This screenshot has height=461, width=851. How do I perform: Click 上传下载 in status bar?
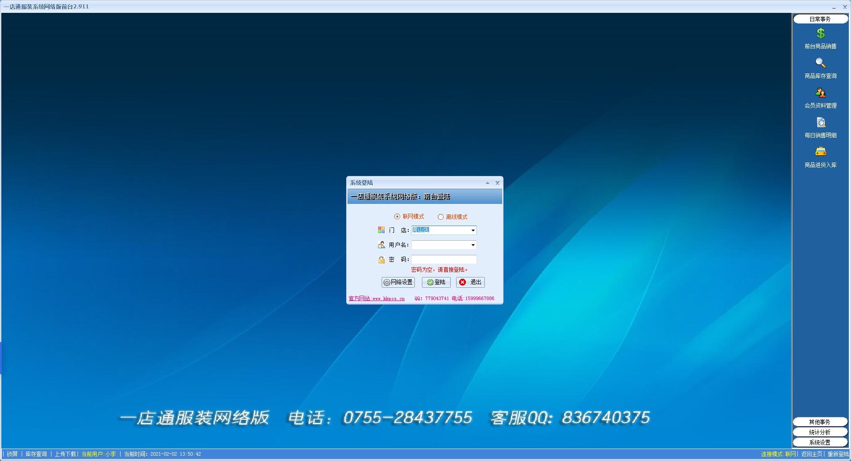[65, 454]
